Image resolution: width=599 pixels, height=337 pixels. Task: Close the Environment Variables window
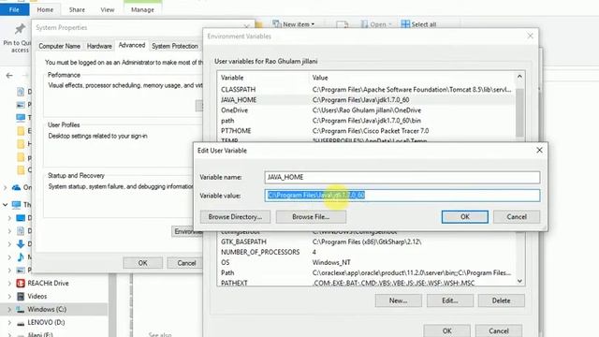[530, 36]
